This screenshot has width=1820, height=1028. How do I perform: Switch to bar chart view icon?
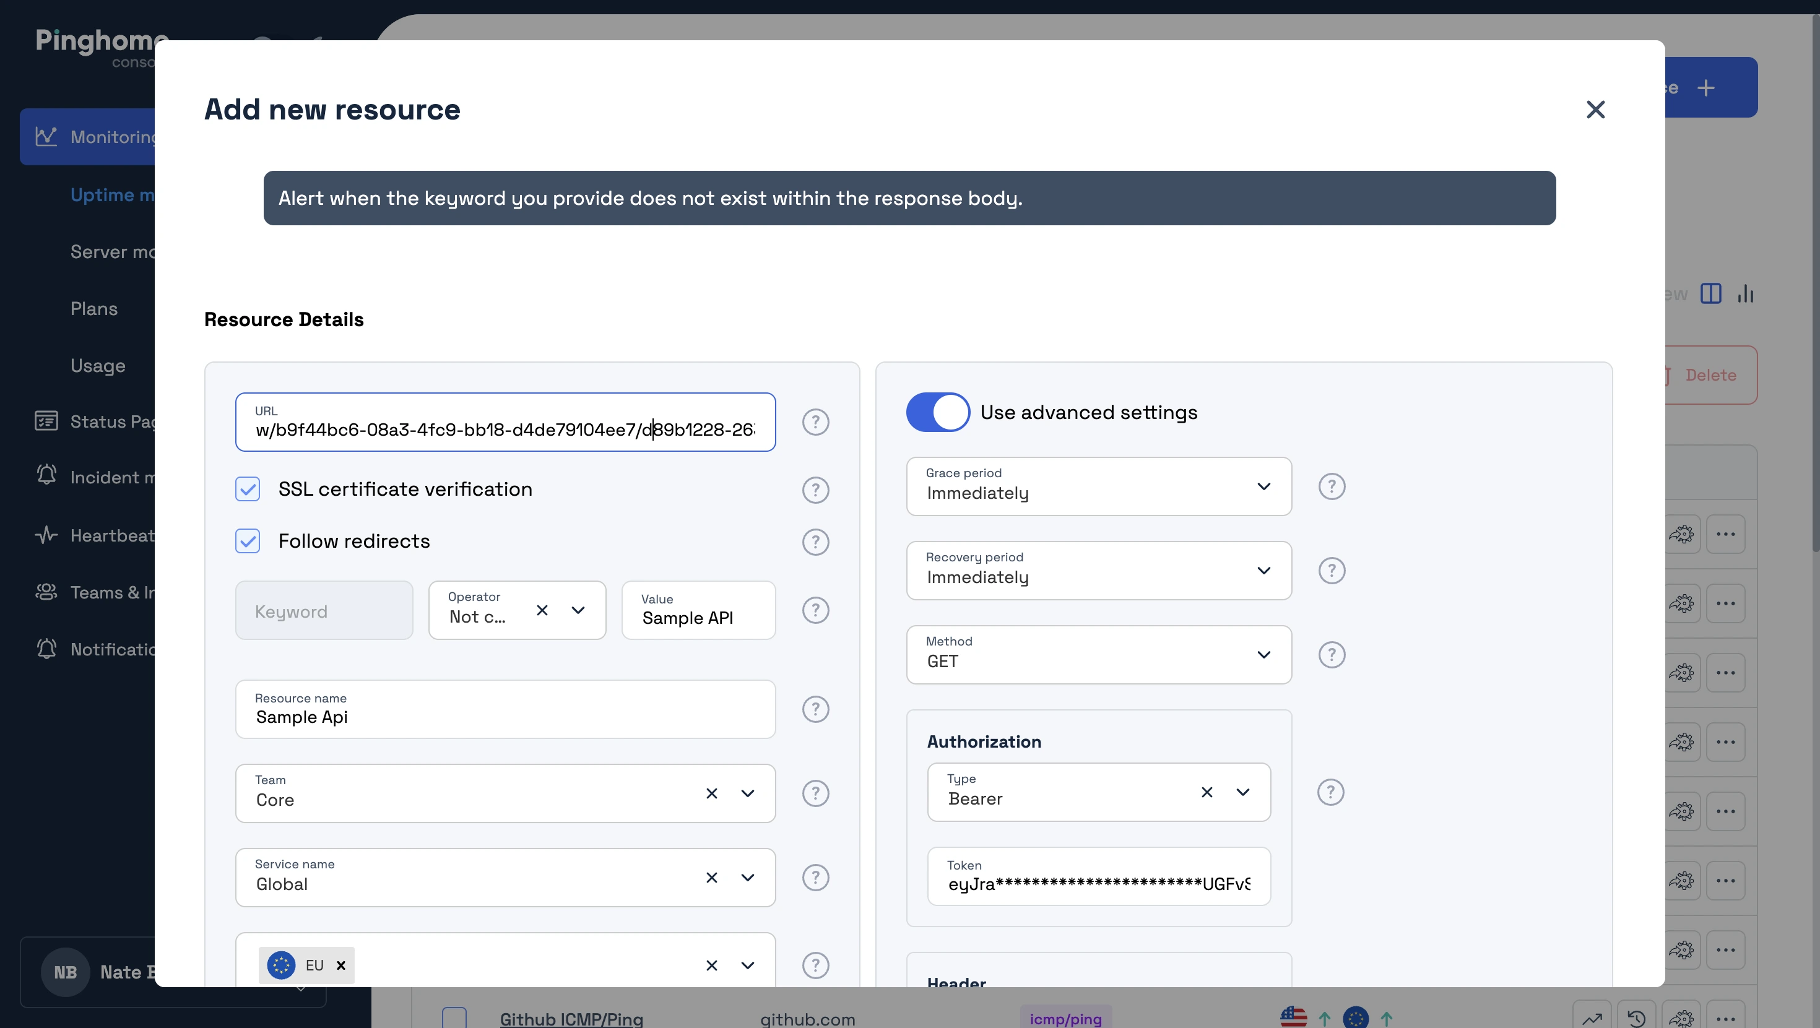(1746, 293)
